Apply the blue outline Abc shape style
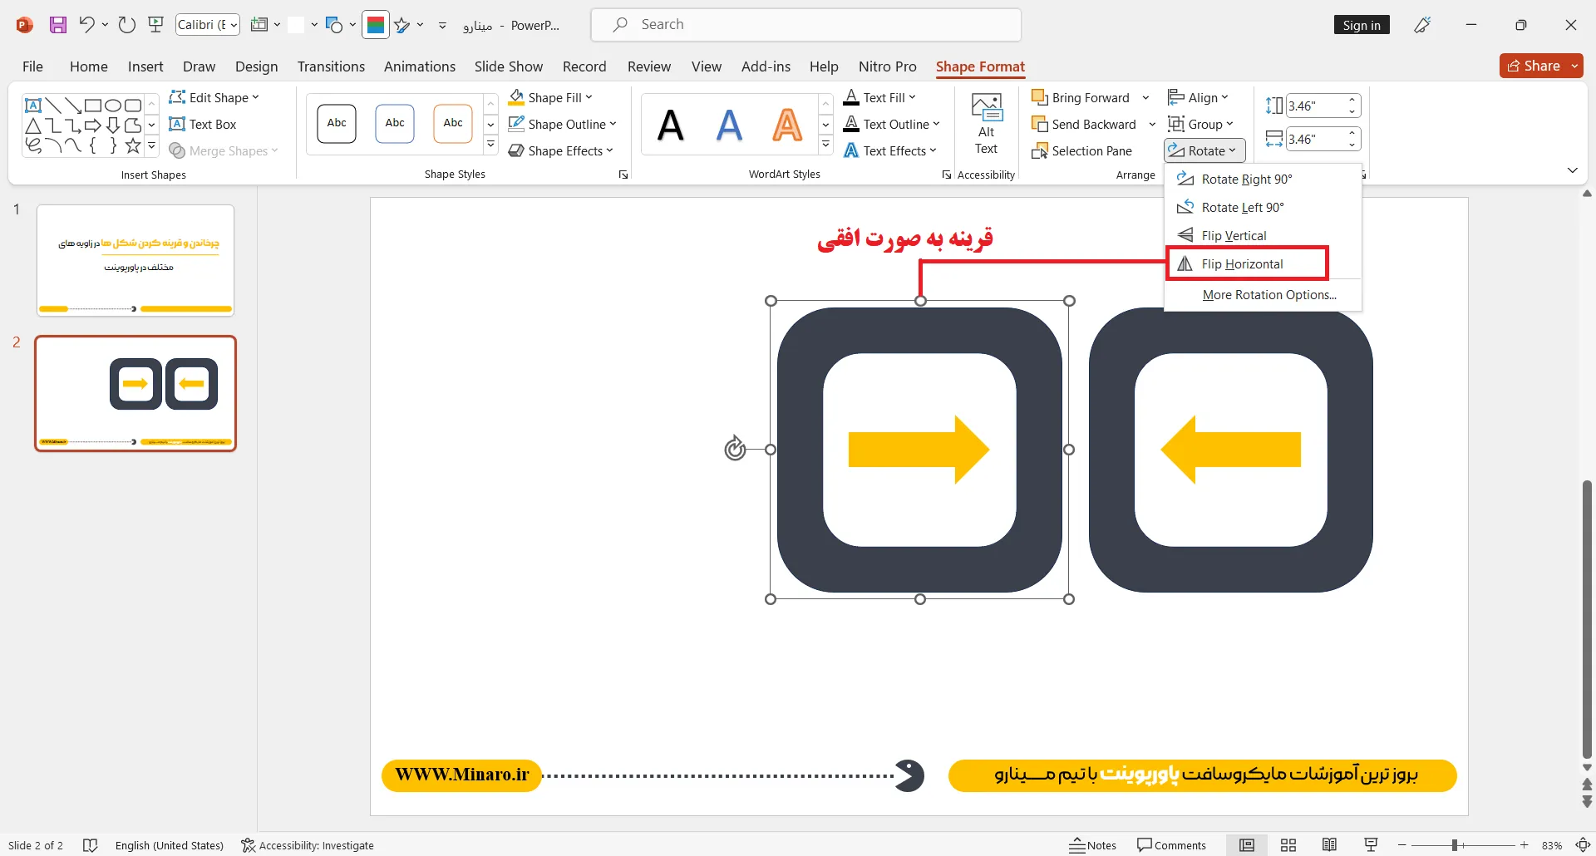 [x=395, y=124]
